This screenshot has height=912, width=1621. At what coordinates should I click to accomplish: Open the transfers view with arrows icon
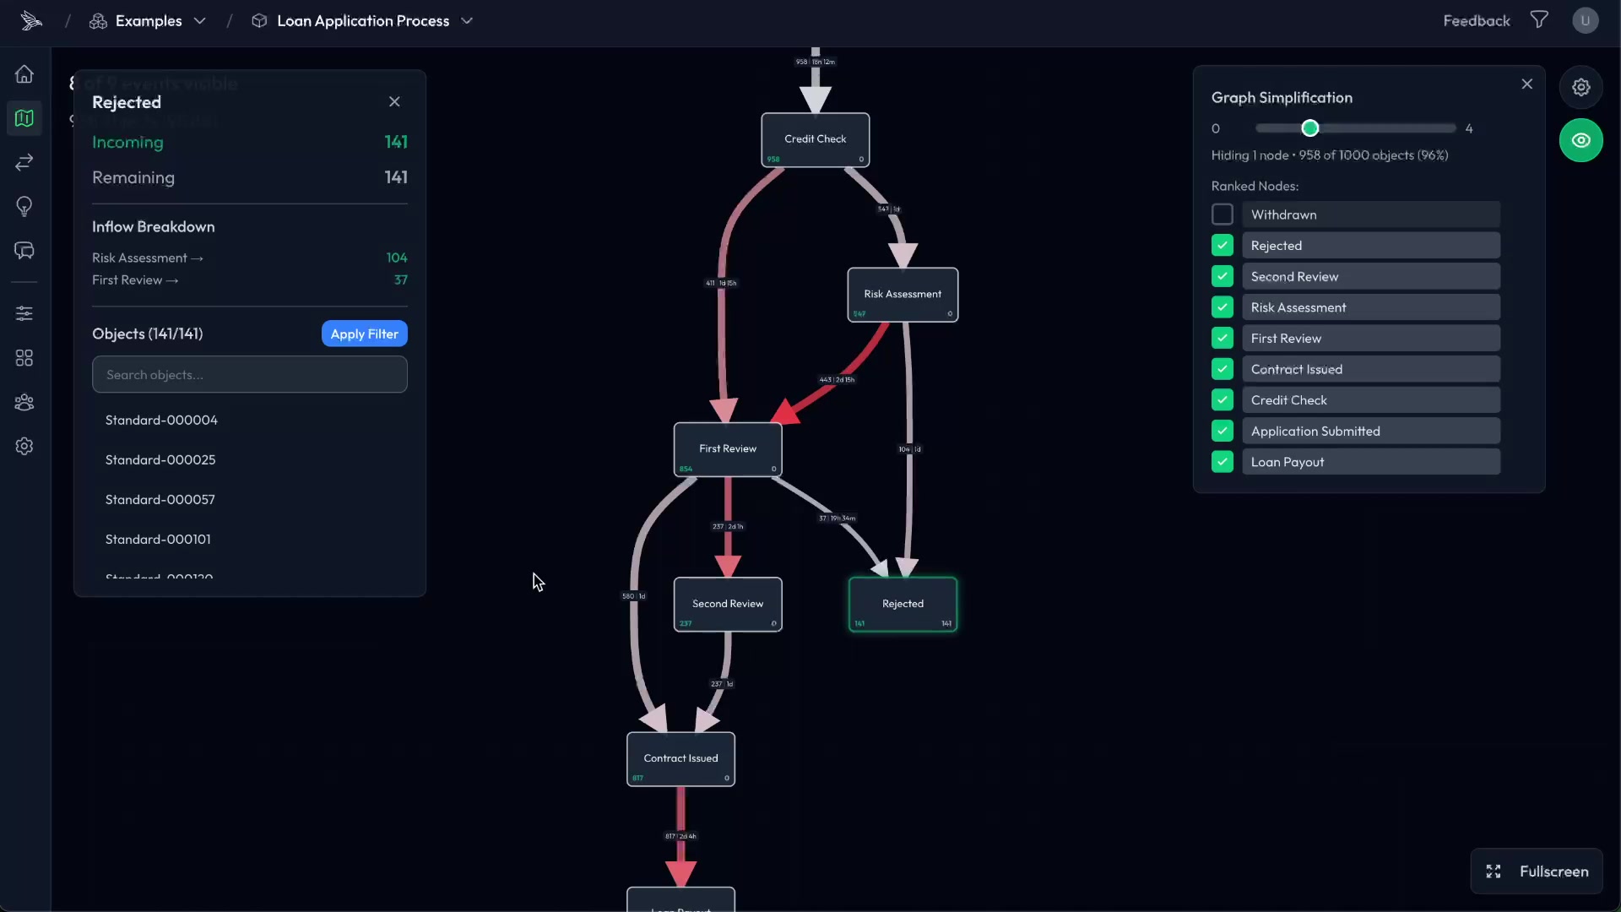click(x=24, y=162)
